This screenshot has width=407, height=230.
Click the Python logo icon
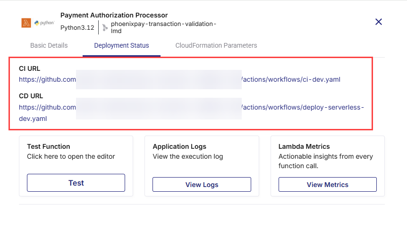click(44, 23)
